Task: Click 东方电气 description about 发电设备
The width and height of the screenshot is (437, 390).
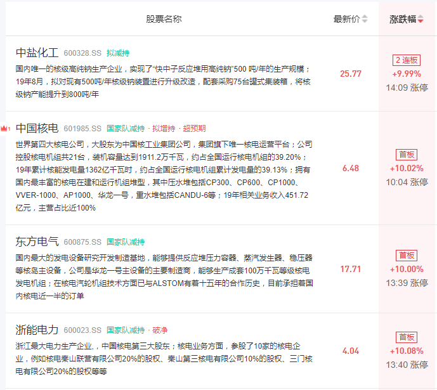Action: [x=164, y=277]
